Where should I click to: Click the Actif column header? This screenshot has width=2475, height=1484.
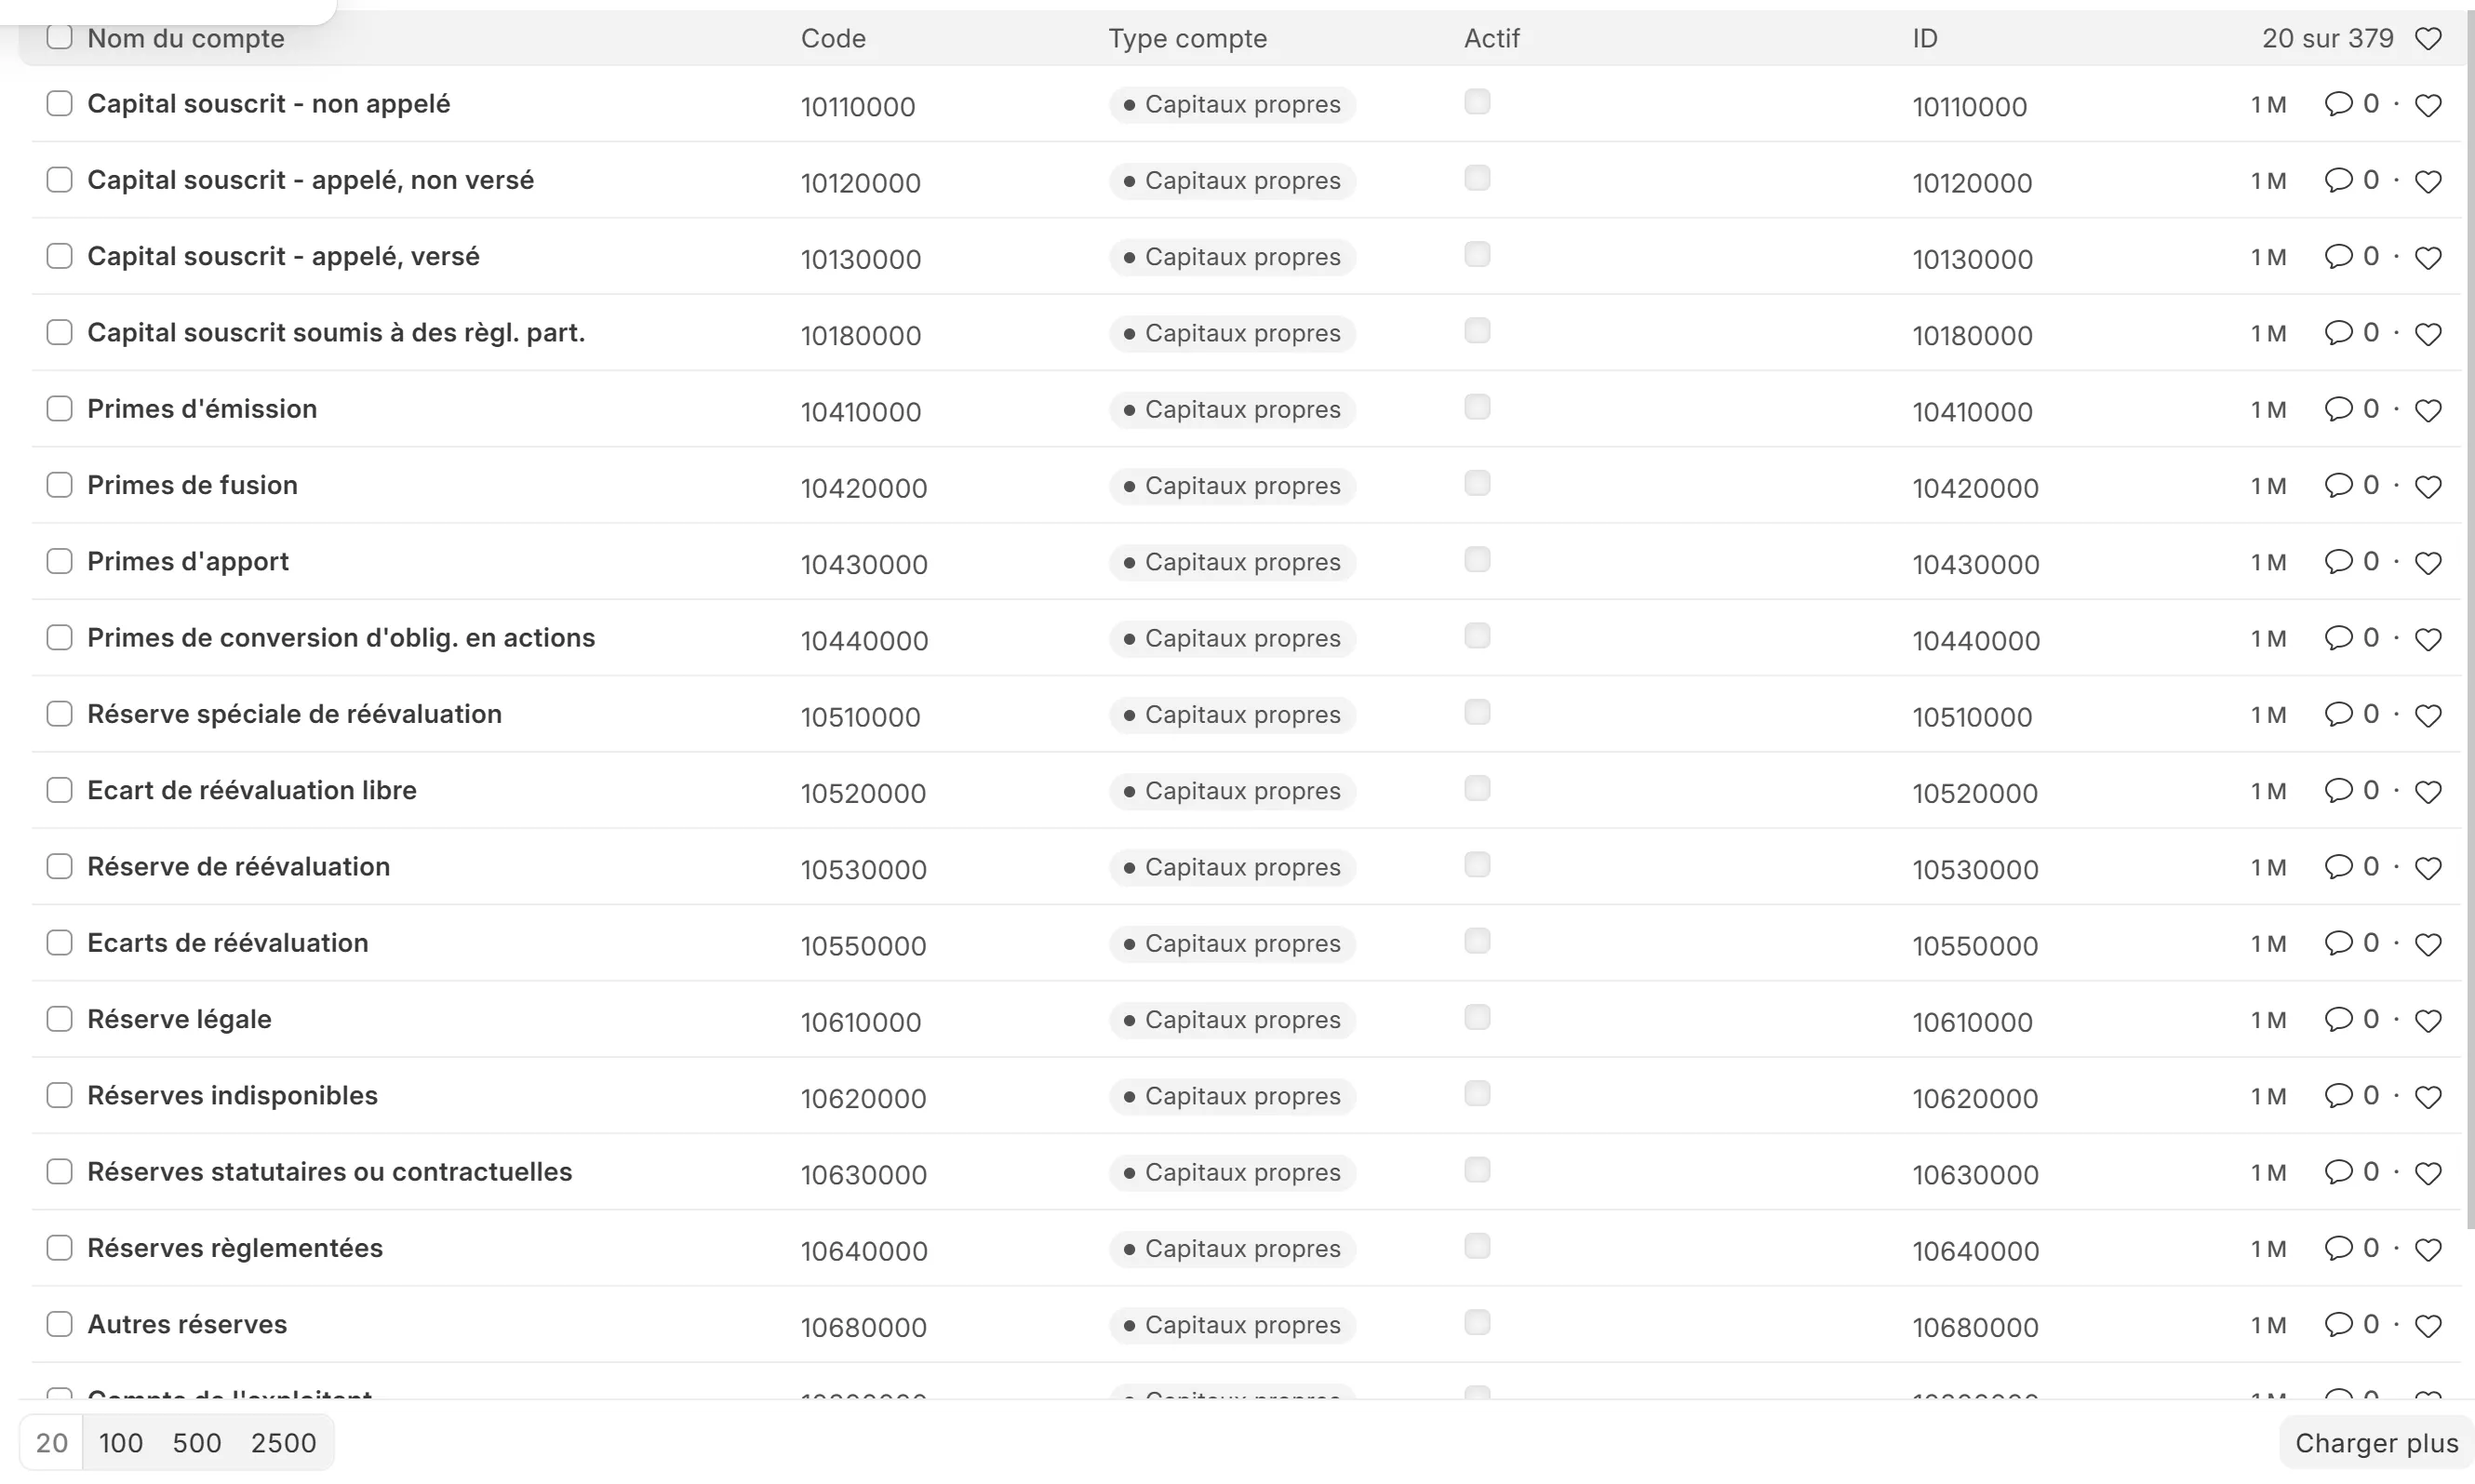click(1491, 38)
